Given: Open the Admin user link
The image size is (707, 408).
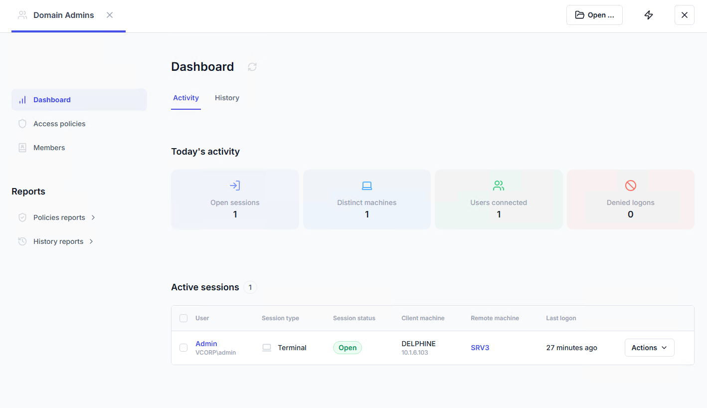Looking at the screenshot, I should click(x=206, y=344).
